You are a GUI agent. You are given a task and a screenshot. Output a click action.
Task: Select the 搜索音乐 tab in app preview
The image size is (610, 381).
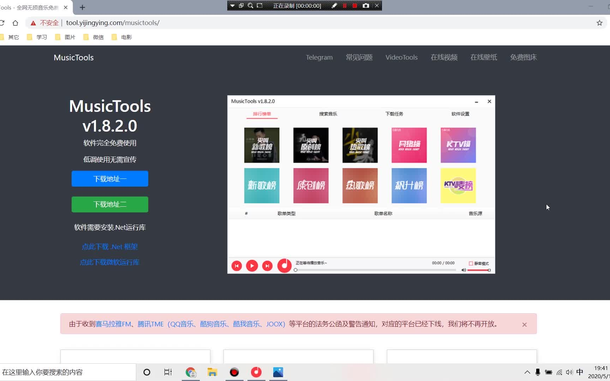[x=328, y=114]
